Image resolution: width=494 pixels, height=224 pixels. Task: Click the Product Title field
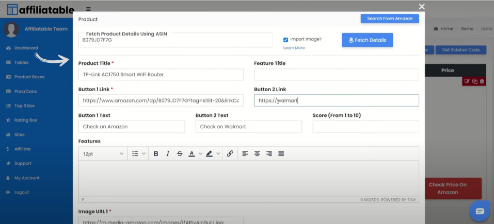(x=161, y=75)
